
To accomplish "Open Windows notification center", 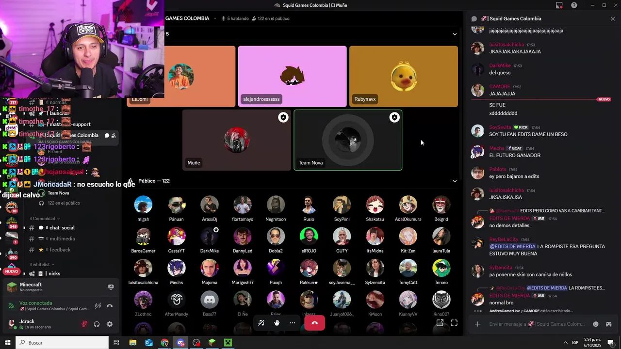I will (x=611, y=343).
